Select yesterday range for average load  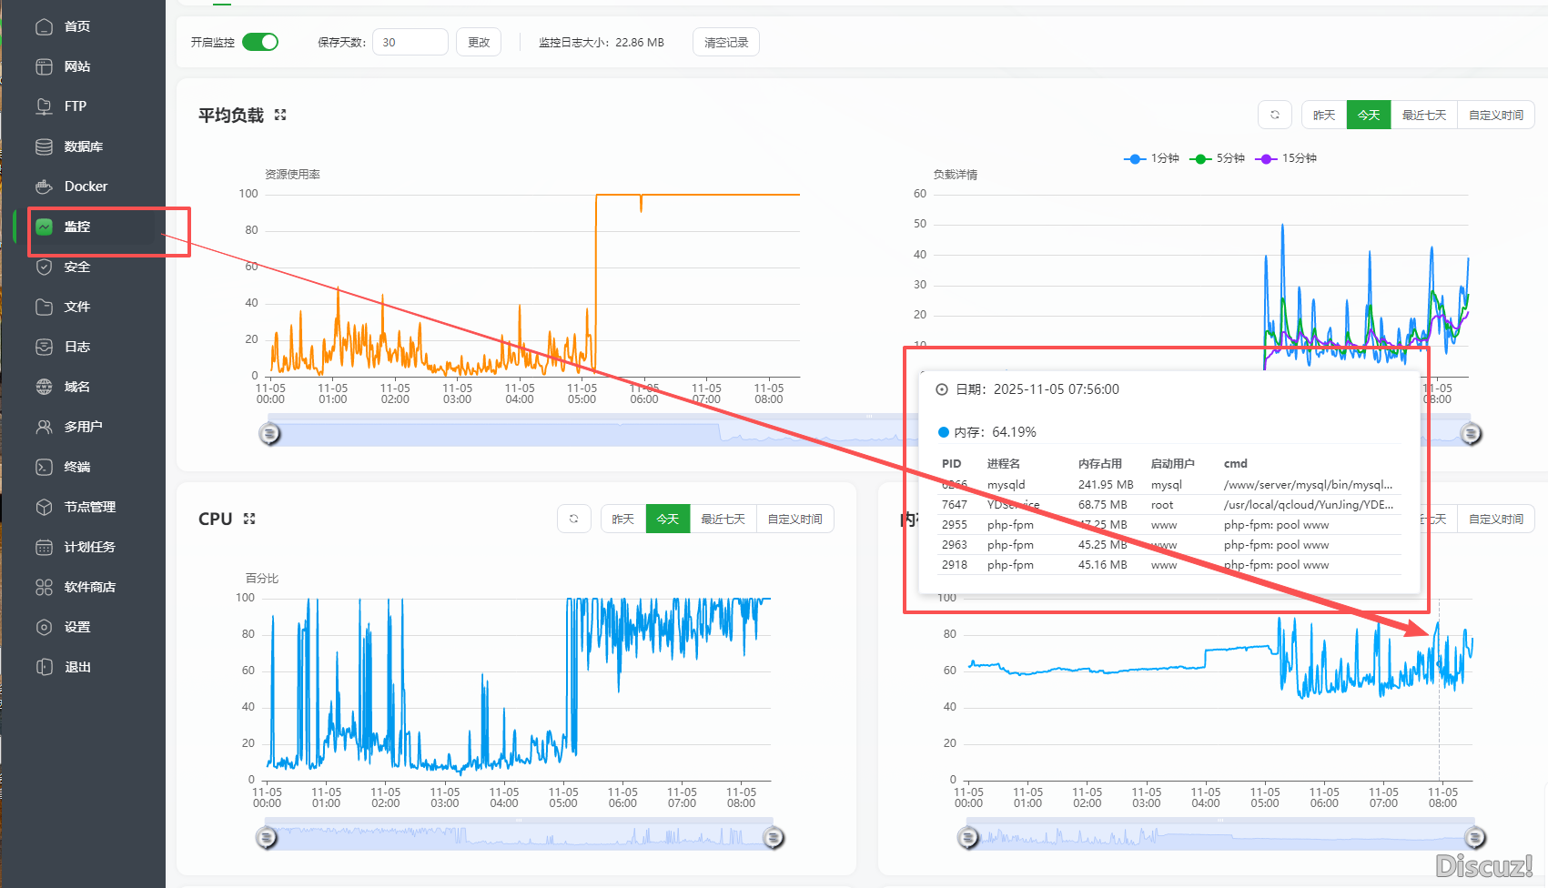click(x=1323, y=115)
